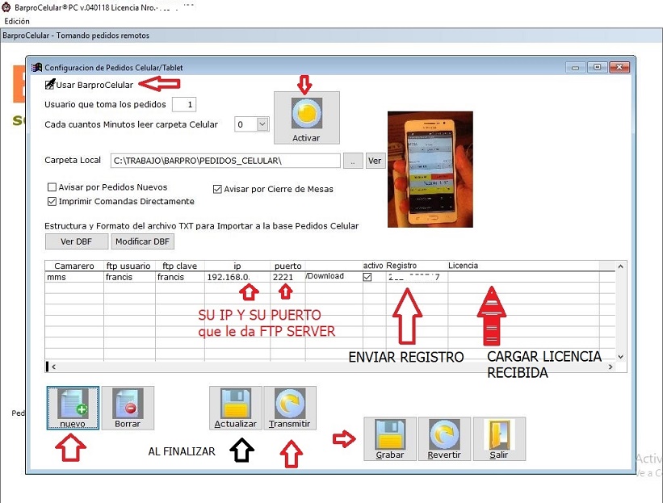Toggle the activo checkbox in mms row
Image resolution: width=663 pixels, height=503 pixels.
[x=367, y=277]
